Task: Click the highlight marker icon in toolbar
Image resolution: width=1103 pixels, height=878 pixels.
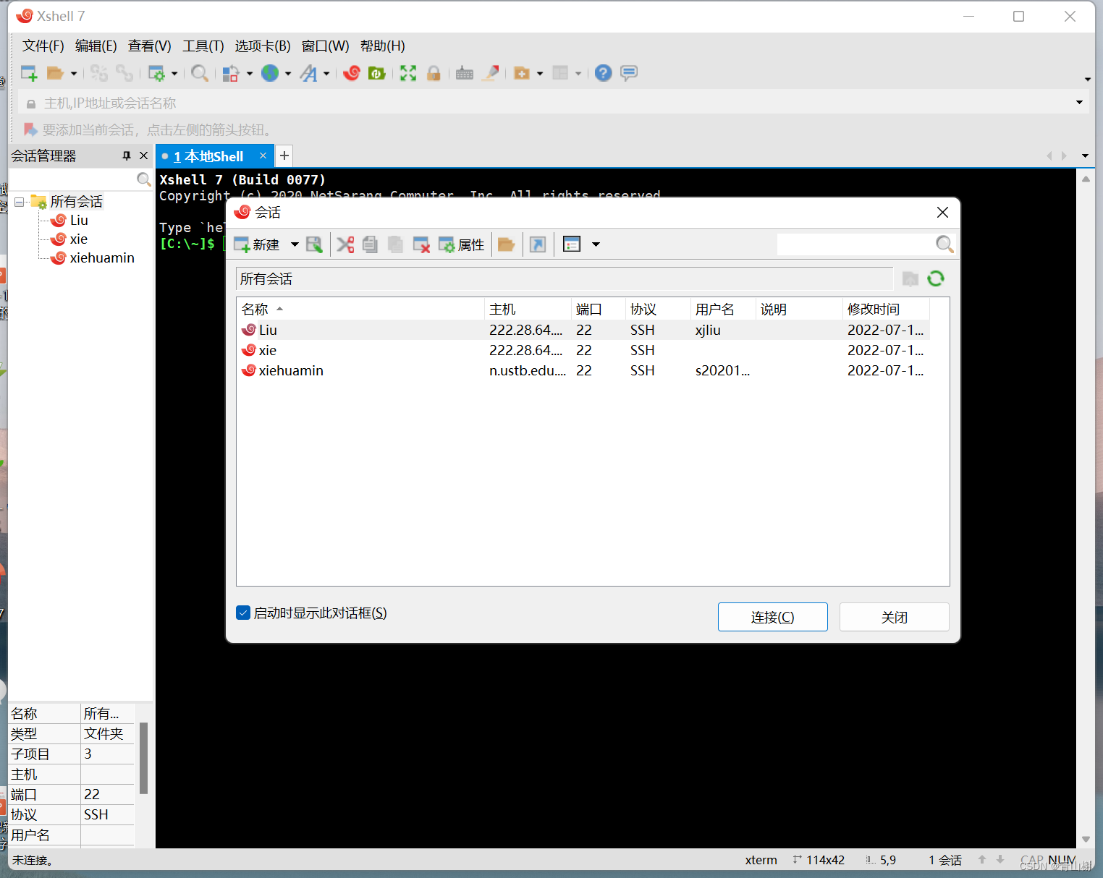Action: (491, 73)
